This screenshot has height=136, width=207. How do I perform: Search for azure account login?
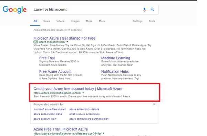(45, 119)
